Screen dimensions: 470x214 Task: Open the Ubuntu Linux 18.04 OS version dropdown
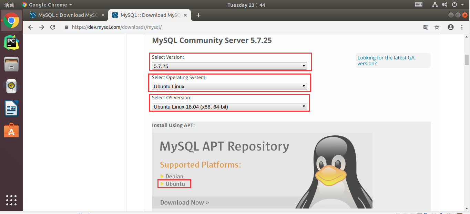(x=229, y=107)
